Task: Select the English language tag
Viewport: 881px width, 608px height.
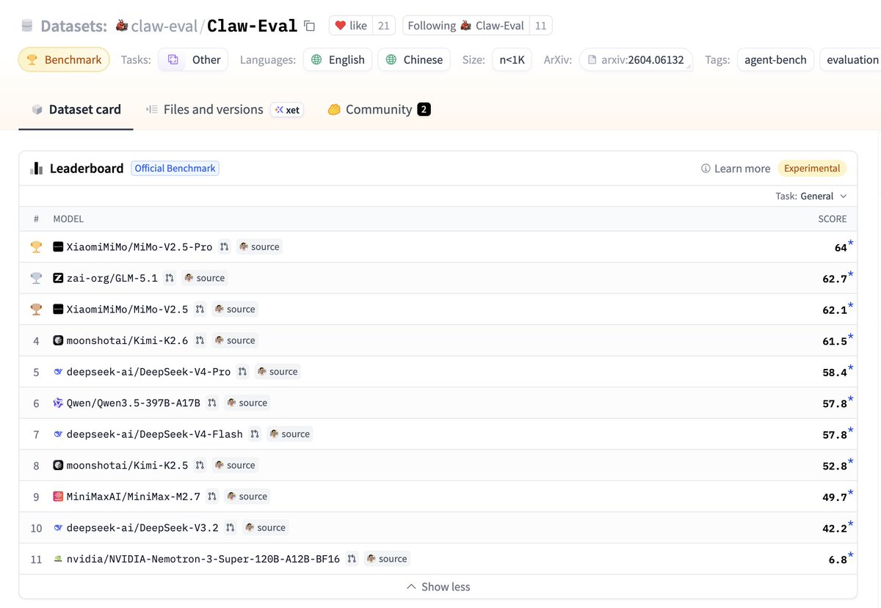Action: click(x=338, y=59)
